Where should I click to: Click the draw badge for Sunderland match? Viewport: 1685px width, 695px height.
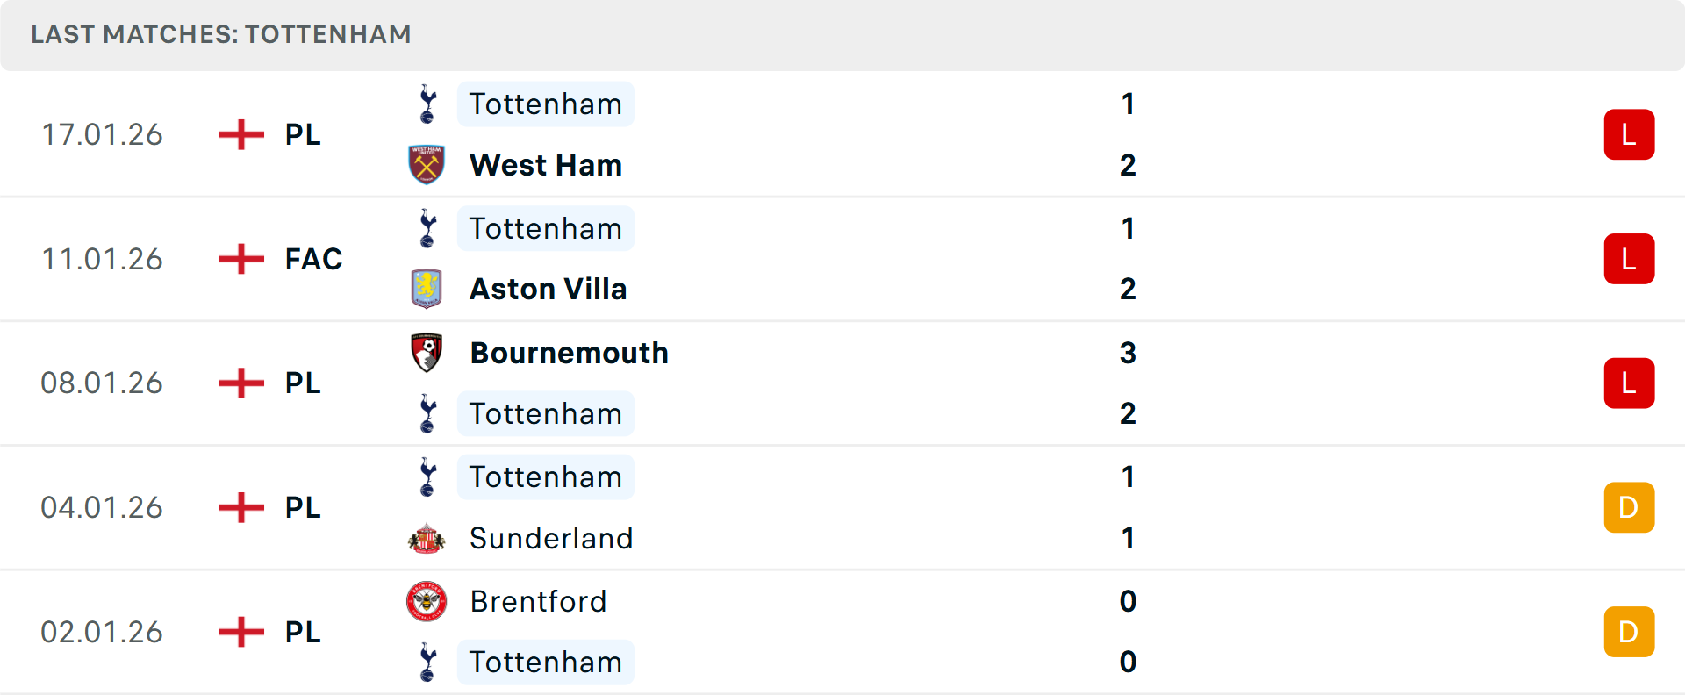point(1628,507)
